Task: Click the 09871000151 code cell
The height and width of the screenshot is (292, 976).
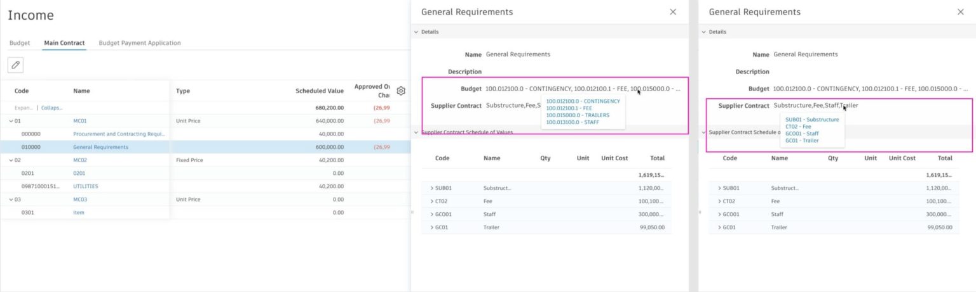Action: [40, 186]
